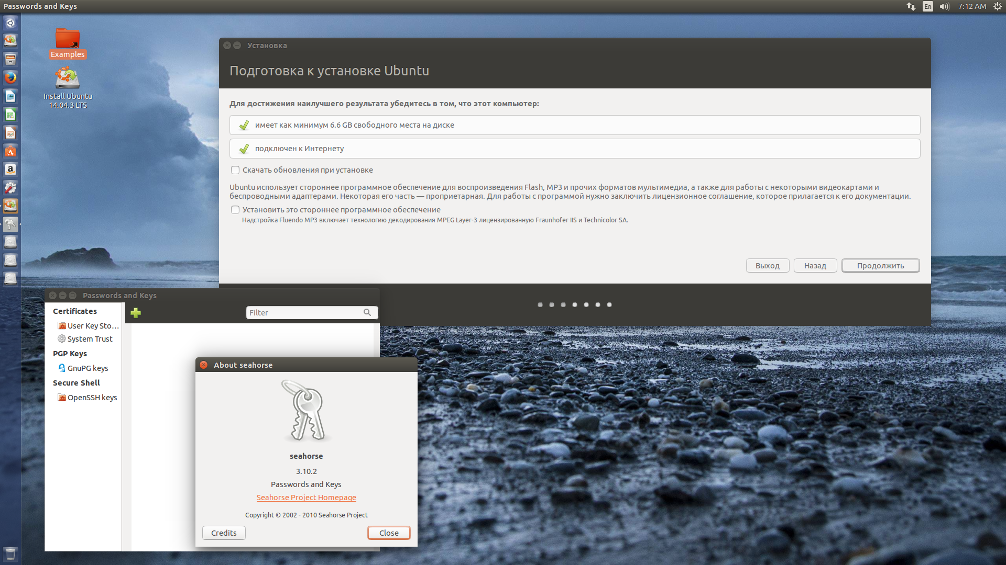The height and width of the screenshot is (565, 1006).
Task: Select GnuPG keys in the sidebar
Action: (x=83, y=368)
